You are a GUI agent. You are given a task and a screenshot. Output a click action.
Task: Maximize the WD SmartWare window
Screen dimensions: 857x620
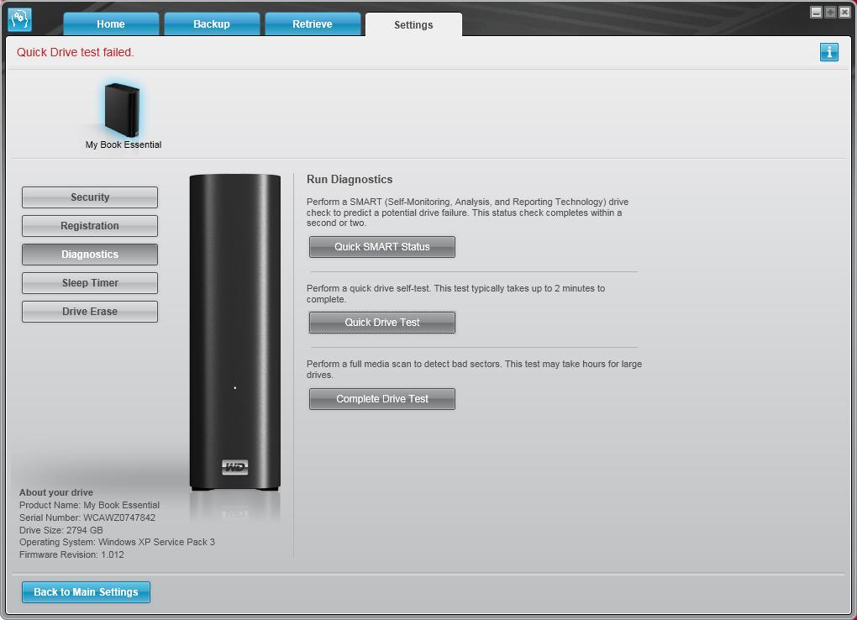tap(830, 12)
